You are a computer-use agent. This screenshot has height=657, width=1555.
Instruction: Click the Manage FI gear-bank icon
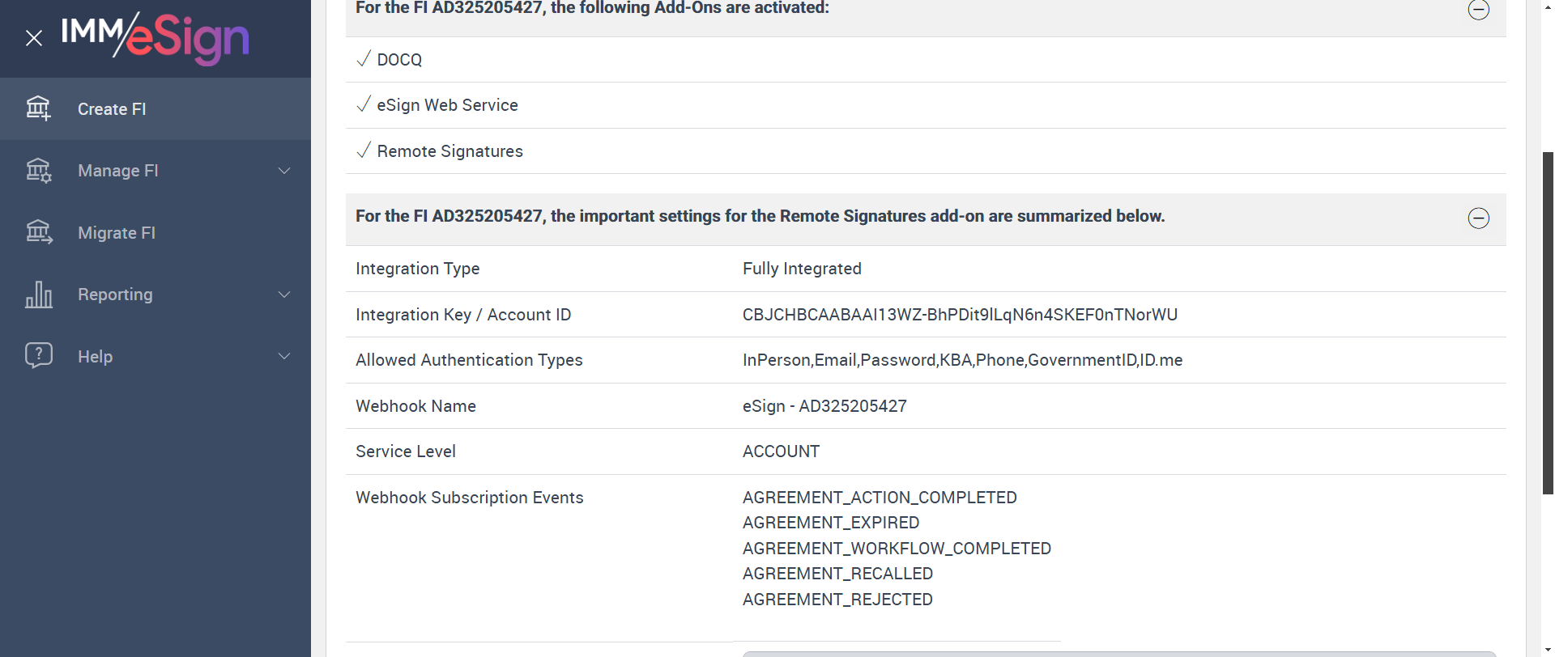coord(38,171)
